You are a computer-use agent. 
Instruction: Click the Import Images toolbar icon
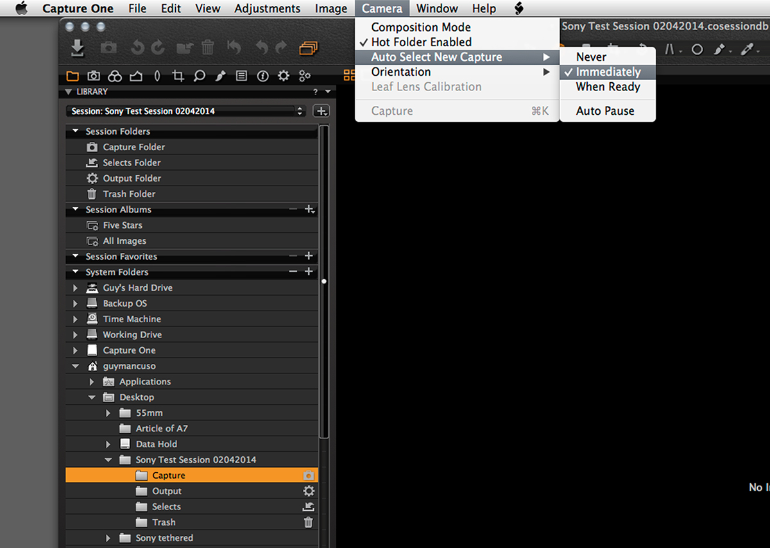[x=78, y=48]
